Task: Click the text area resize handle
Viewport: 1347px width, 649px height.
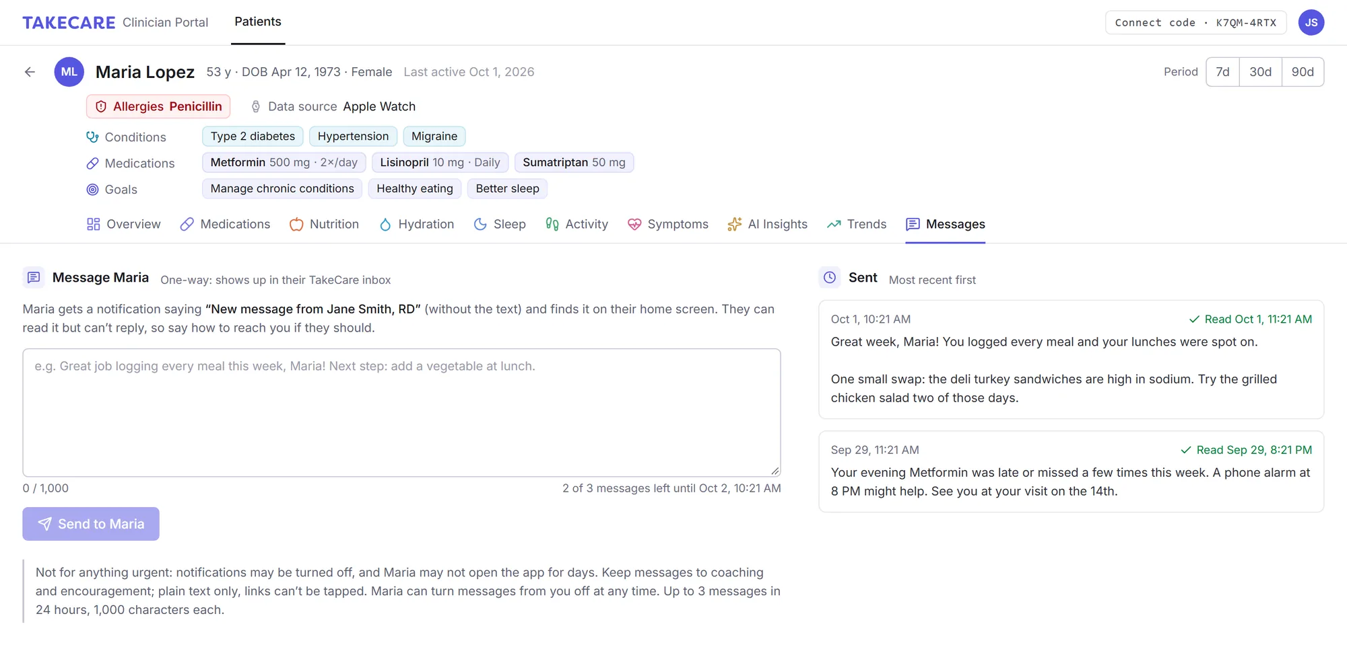Action: (x=775, y=471)
